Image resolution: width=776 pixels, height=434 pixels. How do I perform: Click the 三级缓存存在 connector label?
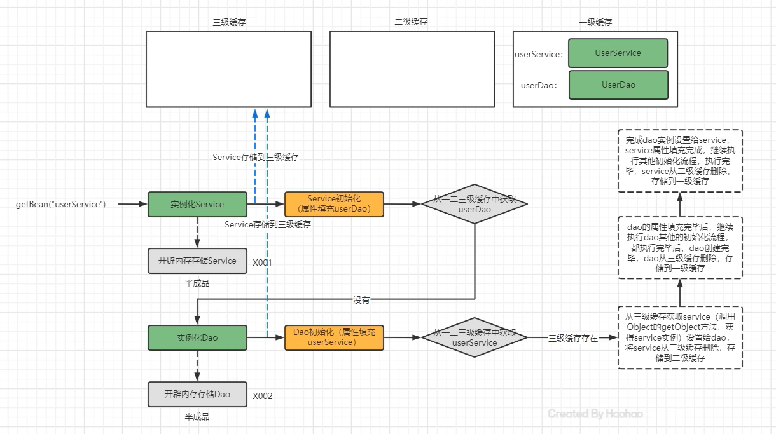click(x=573, y=338)
